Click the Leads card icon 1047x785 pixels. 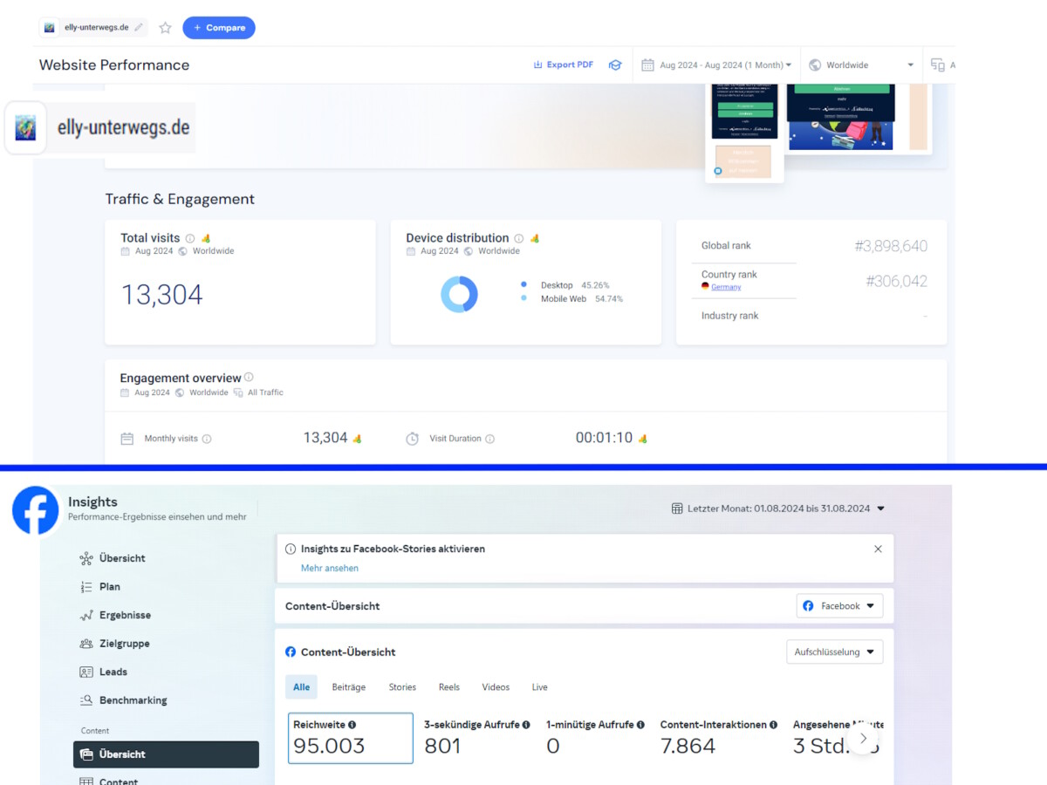click(86, 672)
